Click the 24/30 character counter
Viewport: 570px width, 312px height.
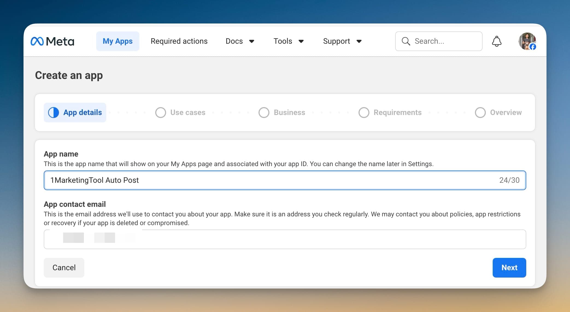point(509,180)
